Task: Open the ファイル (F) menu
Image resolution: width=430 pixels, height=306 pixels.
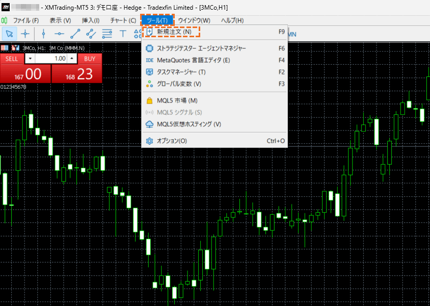Action: [x=25, y=20]
